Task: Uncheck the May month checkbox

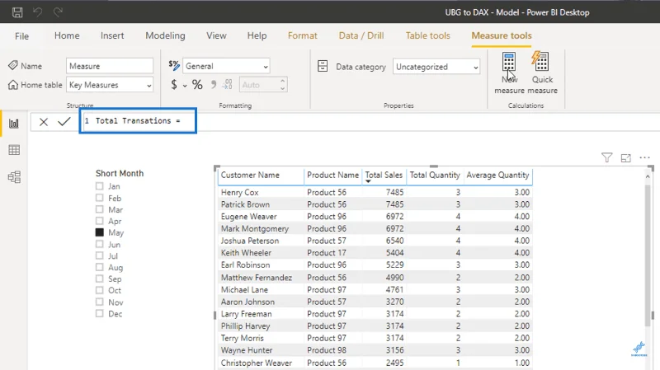Action: [x=99, y=232]
